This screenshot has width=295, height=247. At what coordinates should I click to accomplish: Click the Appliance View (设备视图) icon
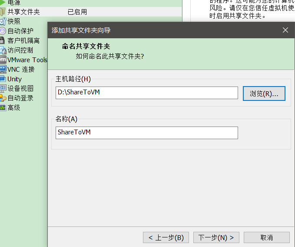[3, 88]
